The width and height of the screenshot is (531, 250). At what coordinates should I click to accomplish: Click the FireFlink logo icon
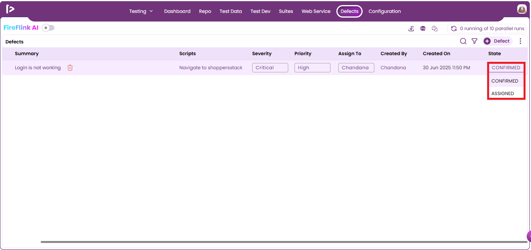coord(10,9)
